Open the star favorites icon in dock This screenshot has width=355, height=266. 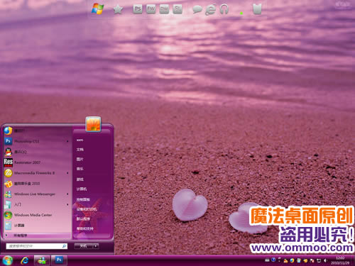coord(118,9)
